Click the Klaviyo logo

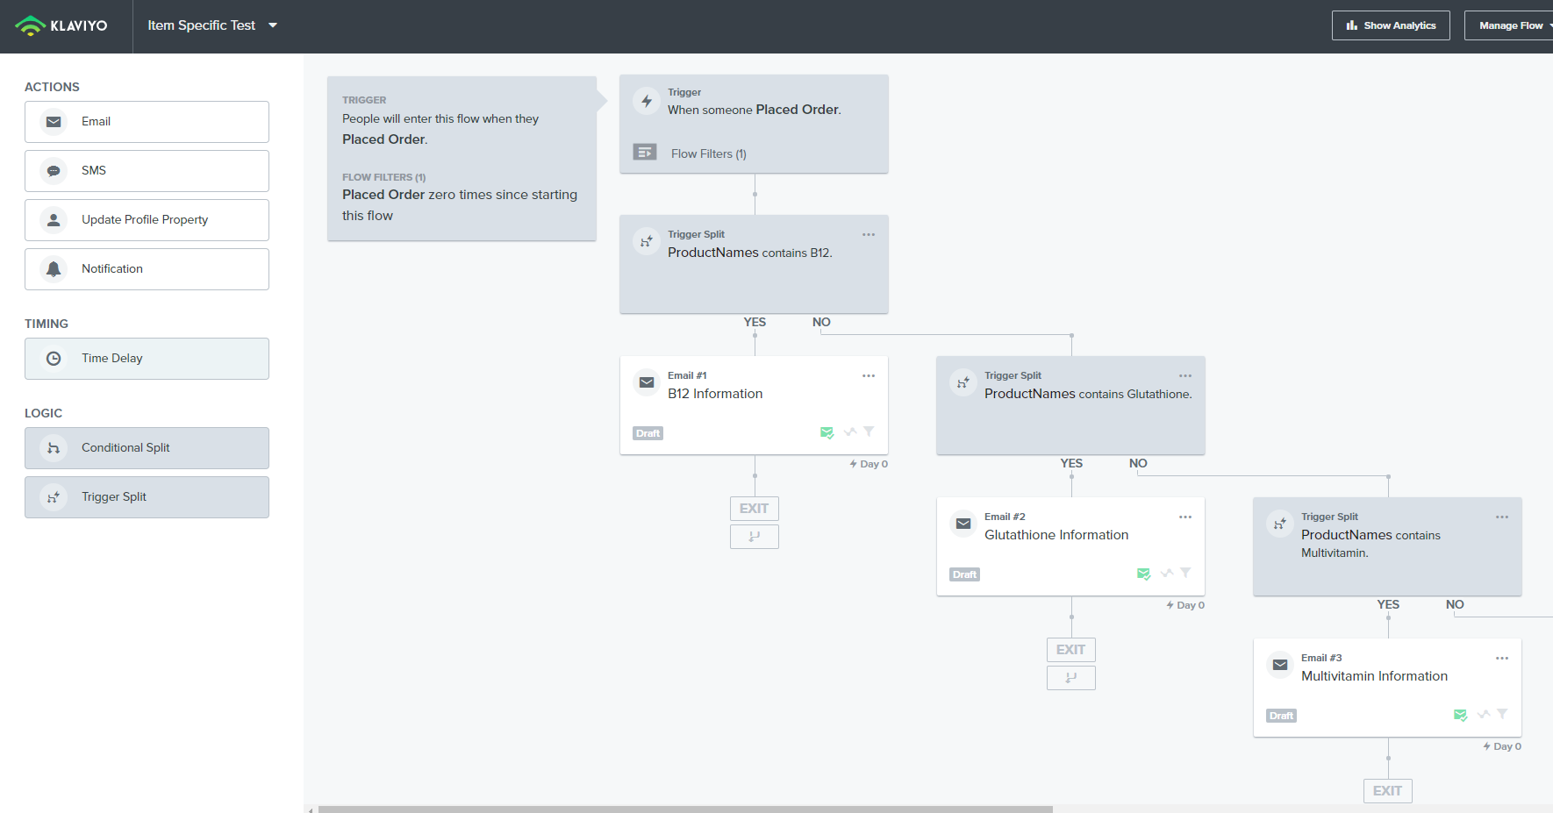click(61, 25)
